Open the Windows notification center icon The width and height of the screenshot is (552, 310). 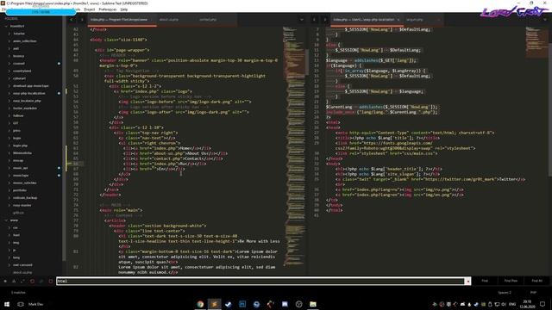(x=543, y=304)
